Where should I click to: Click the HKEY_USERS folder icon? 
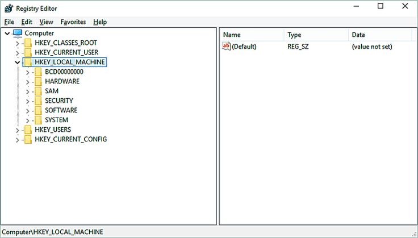coord(28,130)
